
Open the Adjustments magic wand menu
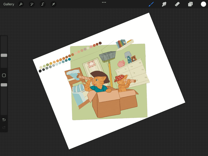point(31,4)
